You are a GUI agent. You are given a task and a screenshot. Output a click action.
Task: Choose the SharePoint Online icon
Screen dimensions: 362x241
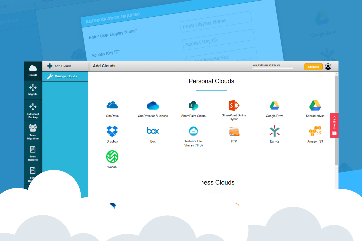click(193, 106)
